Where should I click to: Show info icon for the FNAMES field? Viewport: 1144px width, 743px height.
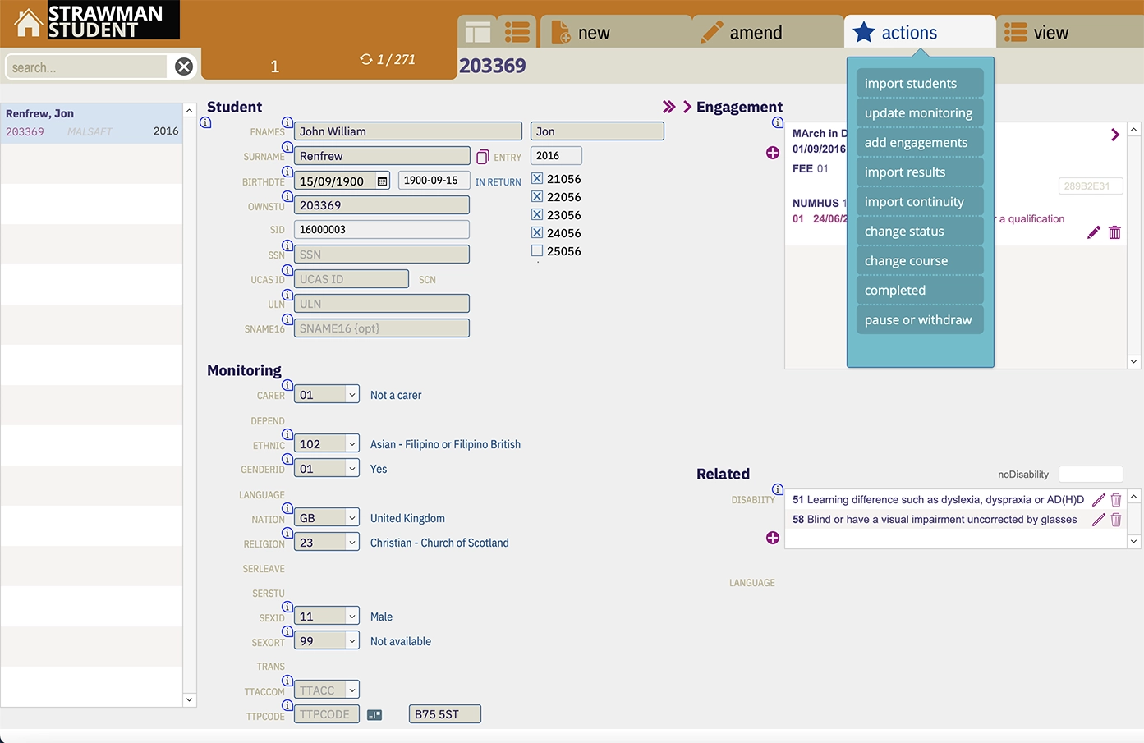pos(287,122)
